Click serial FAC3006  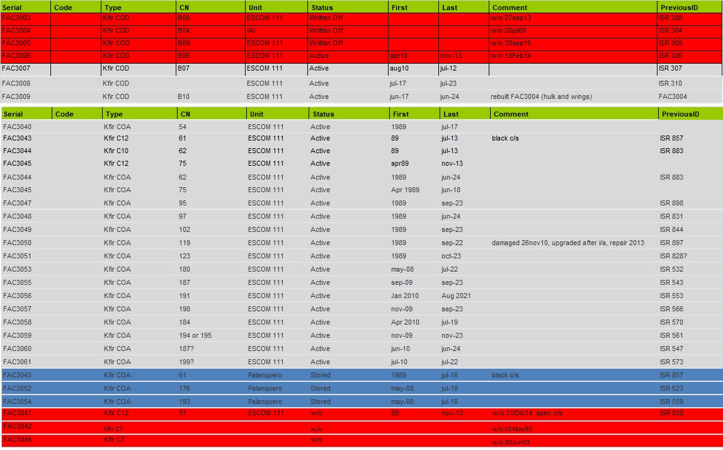point(16,55)
